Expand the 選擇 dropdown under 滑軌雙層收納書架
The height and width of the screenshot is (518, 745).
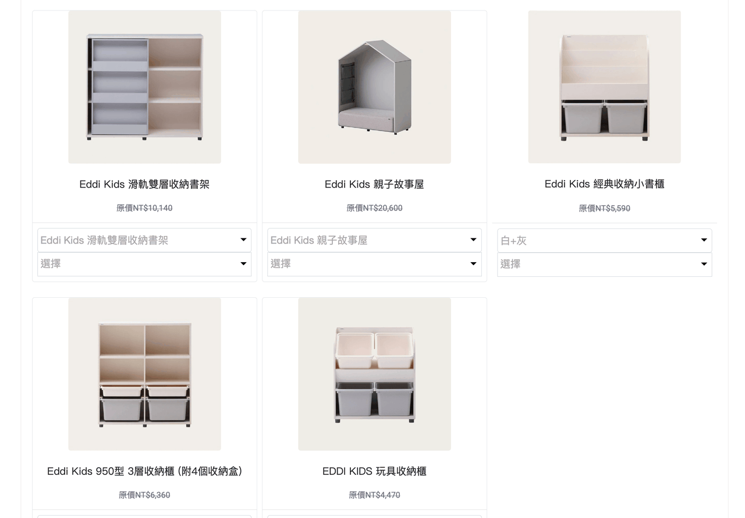[144, 264]
